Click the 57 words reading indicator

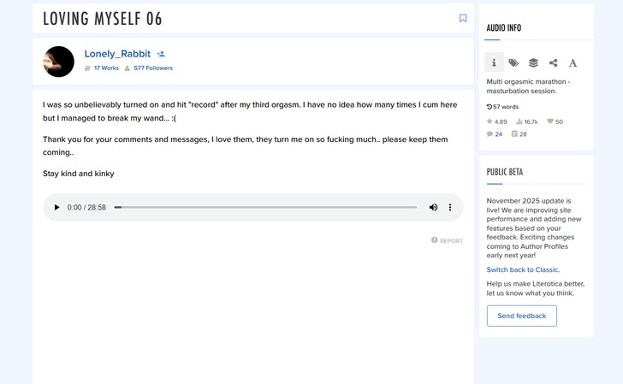tap(502, 107)
